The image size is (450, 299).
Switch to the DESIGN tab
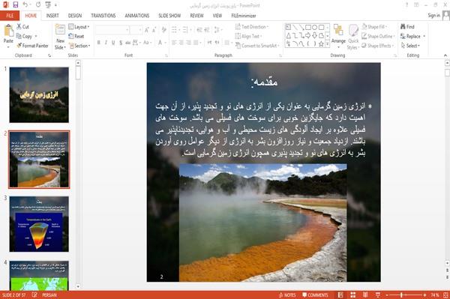point(75,16)
